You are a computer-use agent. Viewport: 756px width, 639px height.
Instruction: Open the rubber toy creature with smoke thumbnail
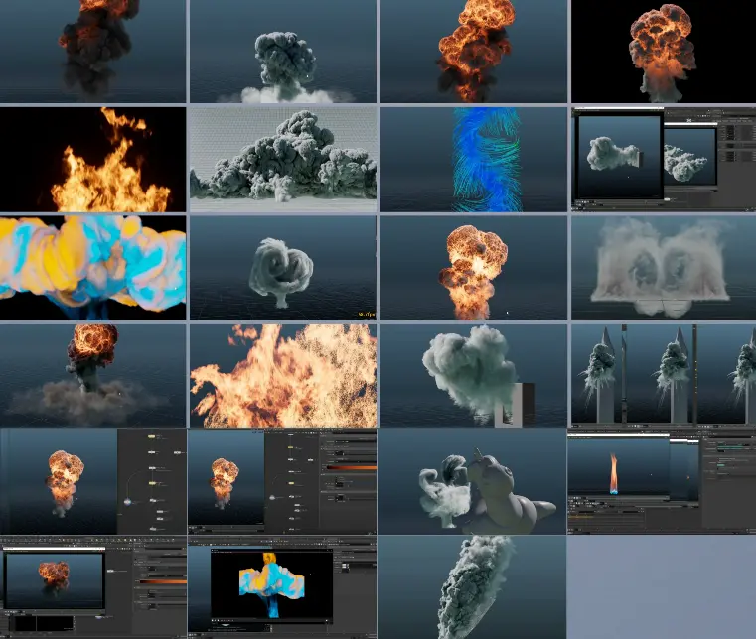(472, 481)
